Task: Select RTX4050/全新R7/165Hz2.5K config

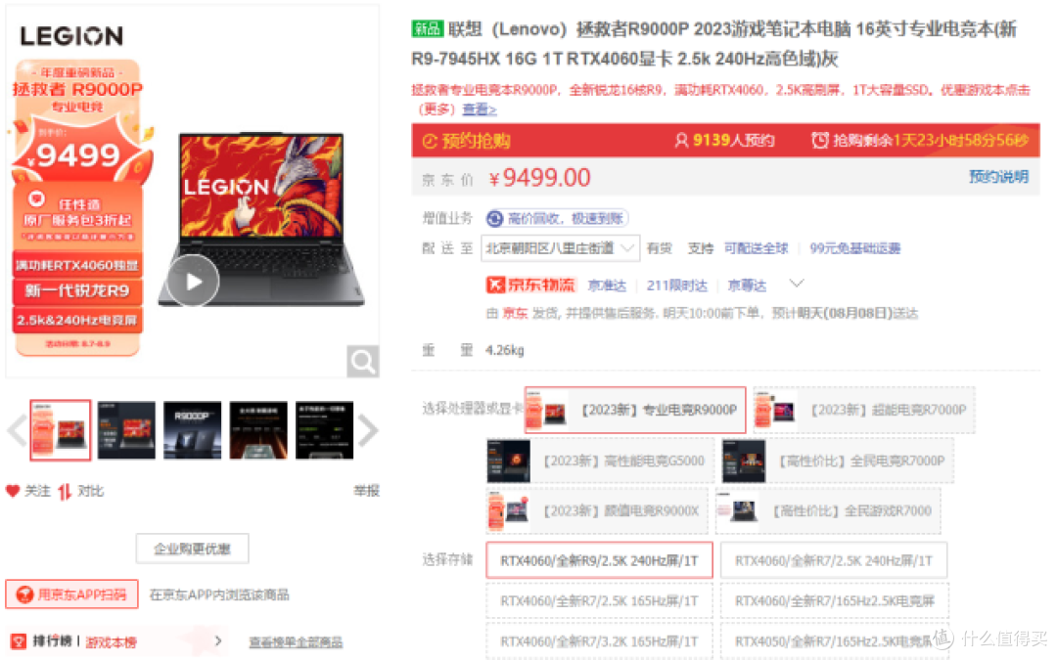Action: coord(835,641)
